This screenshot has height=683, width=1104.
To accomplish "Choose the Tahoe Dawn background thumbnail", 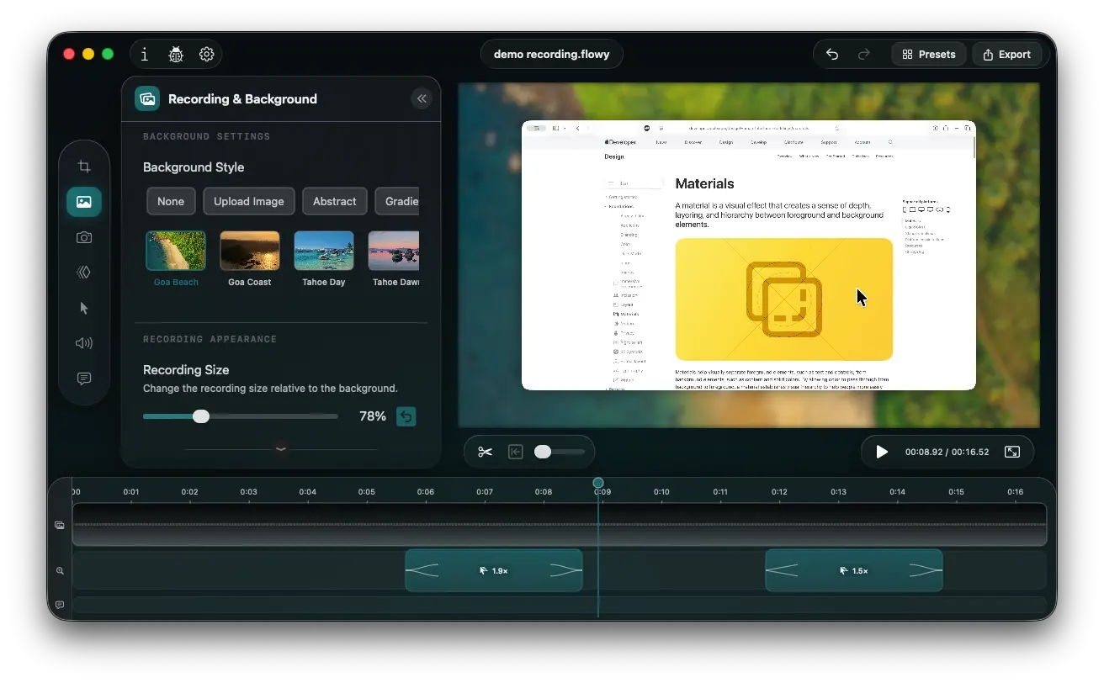I will [x=394, y=251].
